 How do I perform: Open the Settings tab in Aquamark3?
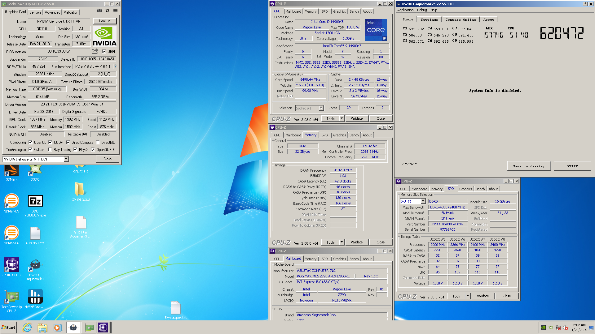tap(429, 19)
